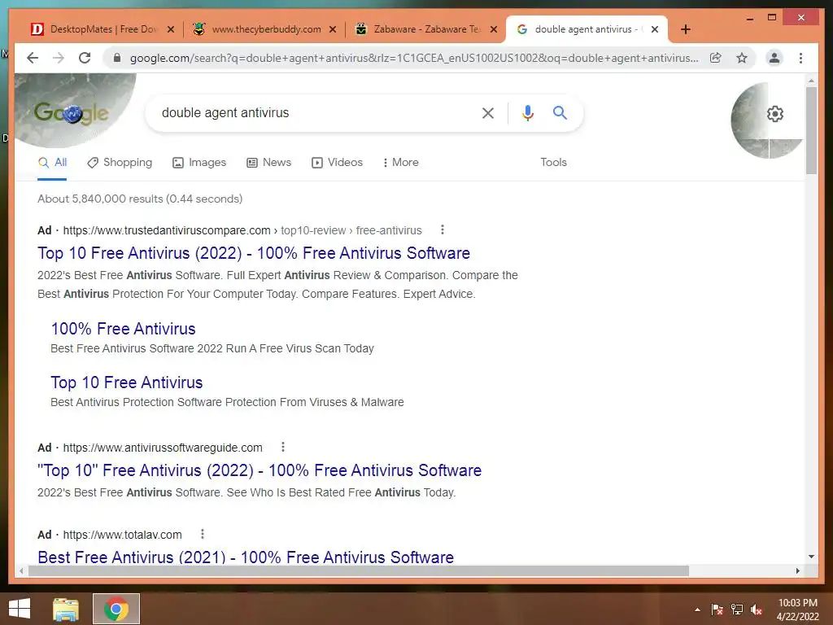Click the Chrome taskbar icon
This screenshot has width=833, height=625.
point(116,609)
